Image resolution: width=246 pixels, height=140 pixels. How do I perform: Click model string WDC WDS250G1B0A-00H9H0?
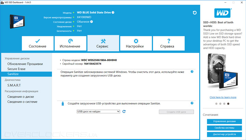99,60
